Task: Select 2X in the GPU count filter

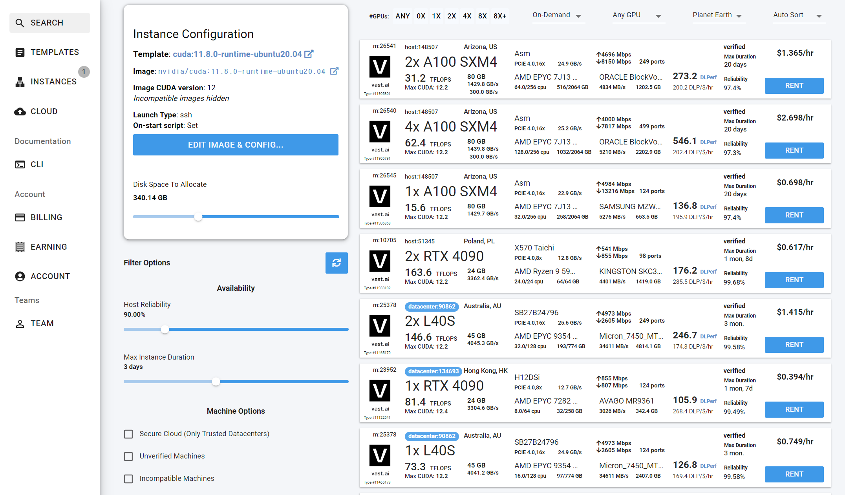Action: click(x=452, y=16)
